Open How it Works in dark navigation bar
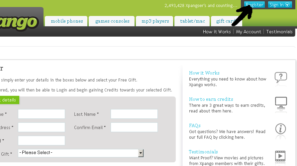The height and width of the screenshot is (166, 297). (x=217, y=32)
